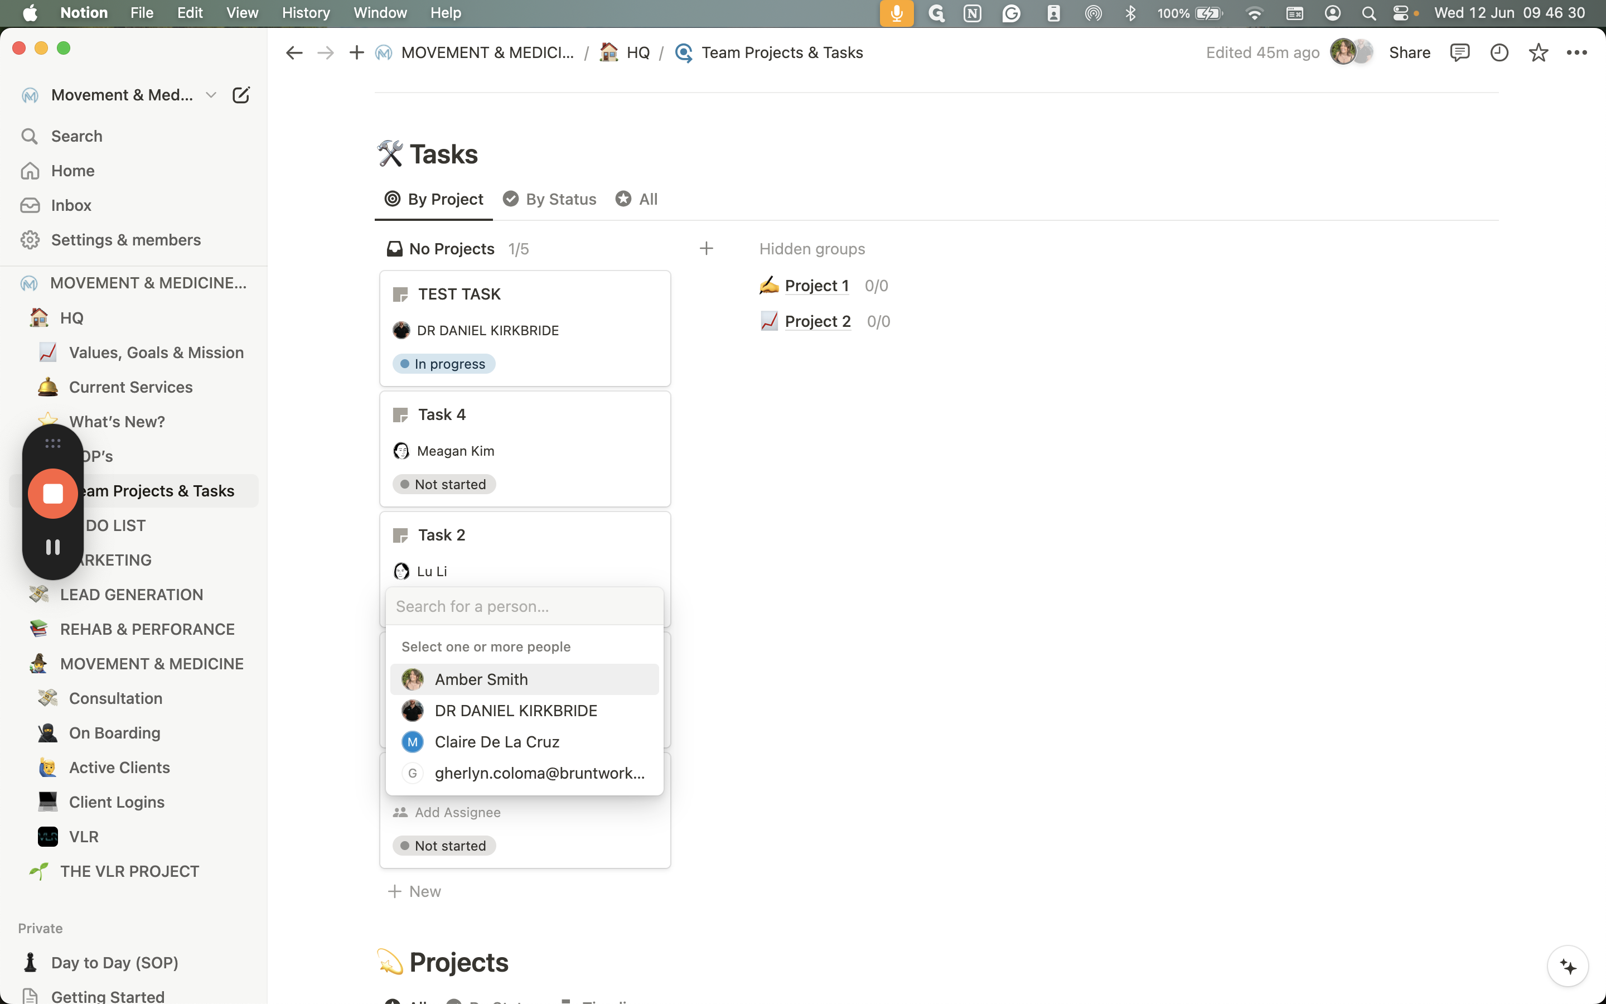Click Add Assignee on bottom card

(x=447, y=812)
